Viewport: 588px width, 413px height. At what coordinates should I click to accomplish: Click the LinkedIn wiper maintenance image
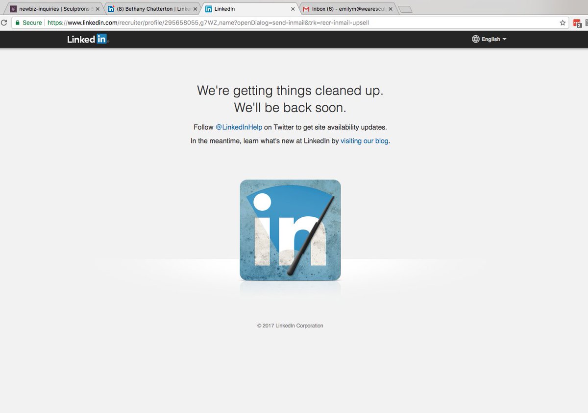(x=290, y=230)
